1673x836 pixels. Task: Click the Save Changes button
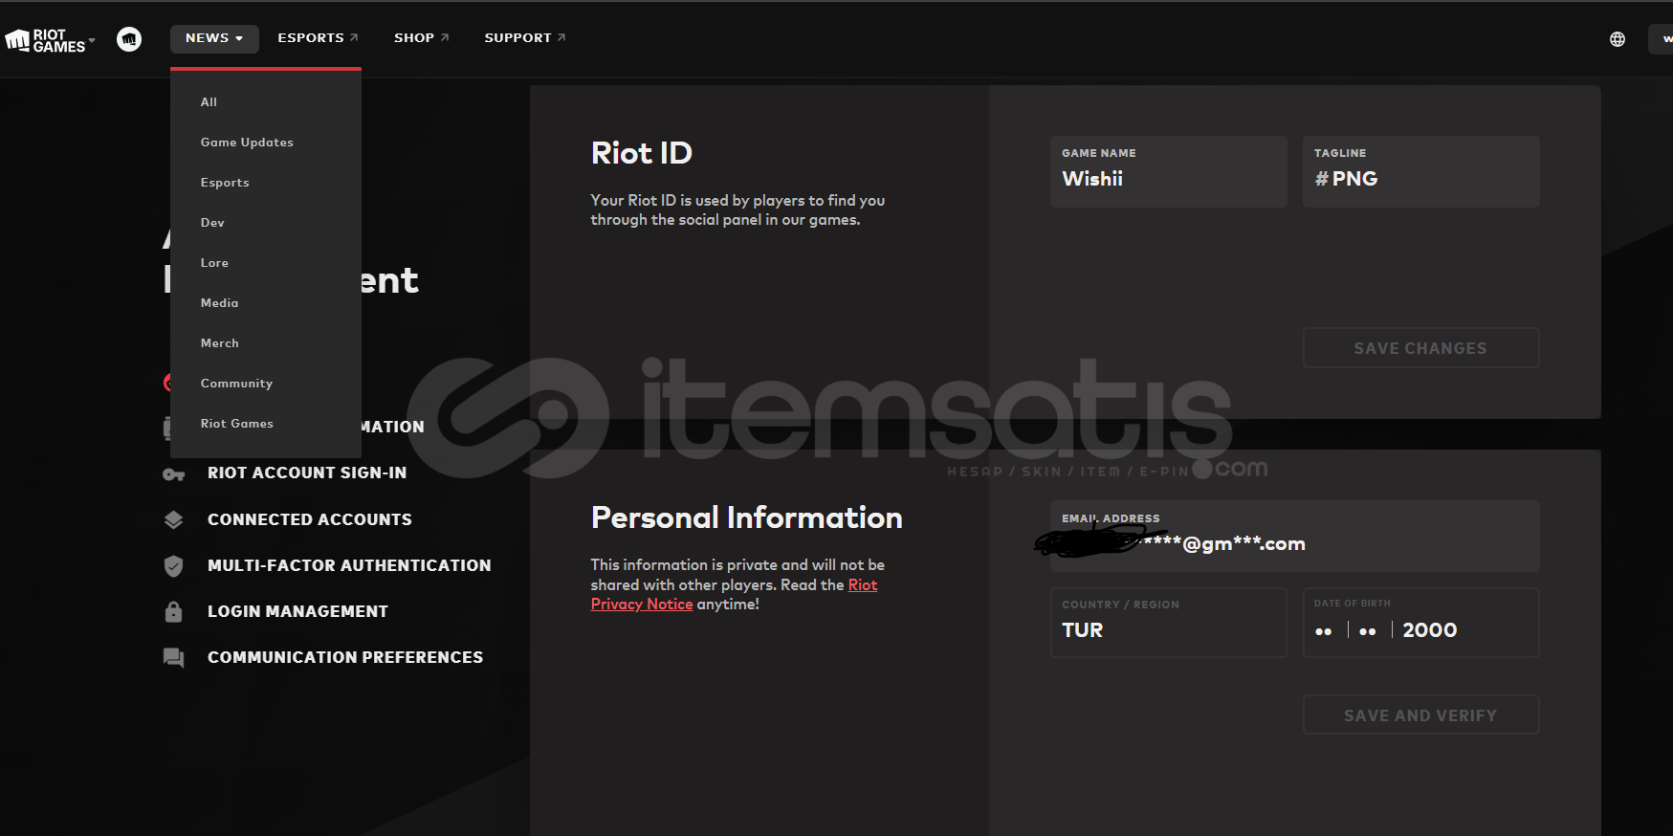(x=1420, y=348)
